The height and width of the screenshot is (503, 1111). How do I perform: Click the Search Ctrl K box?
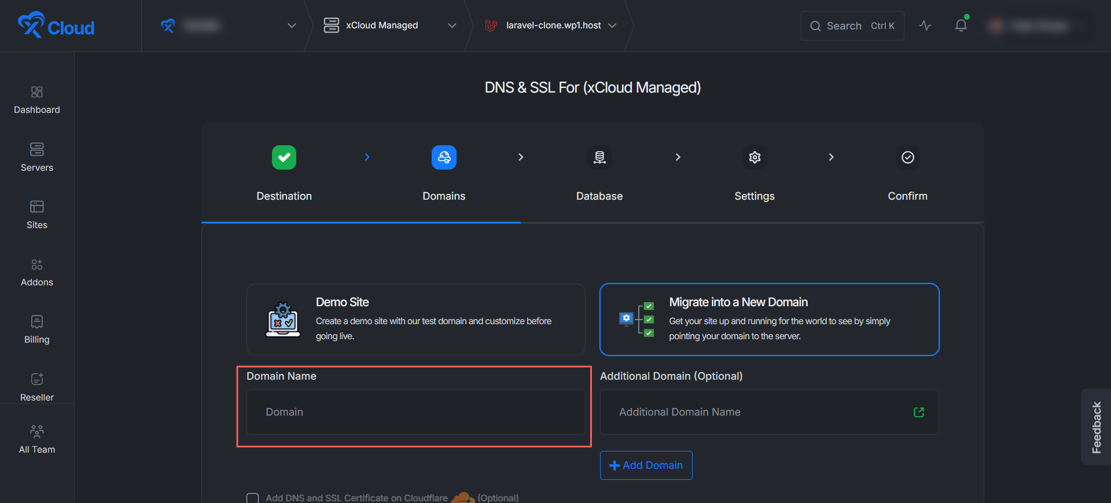pos(852,25)
